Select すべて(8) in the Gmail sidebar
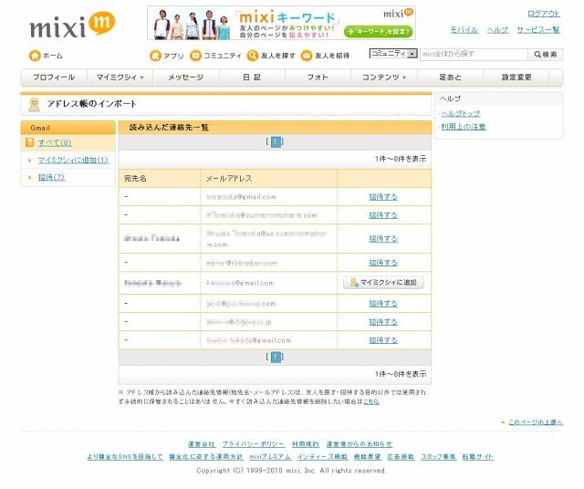 coord(55,142)
